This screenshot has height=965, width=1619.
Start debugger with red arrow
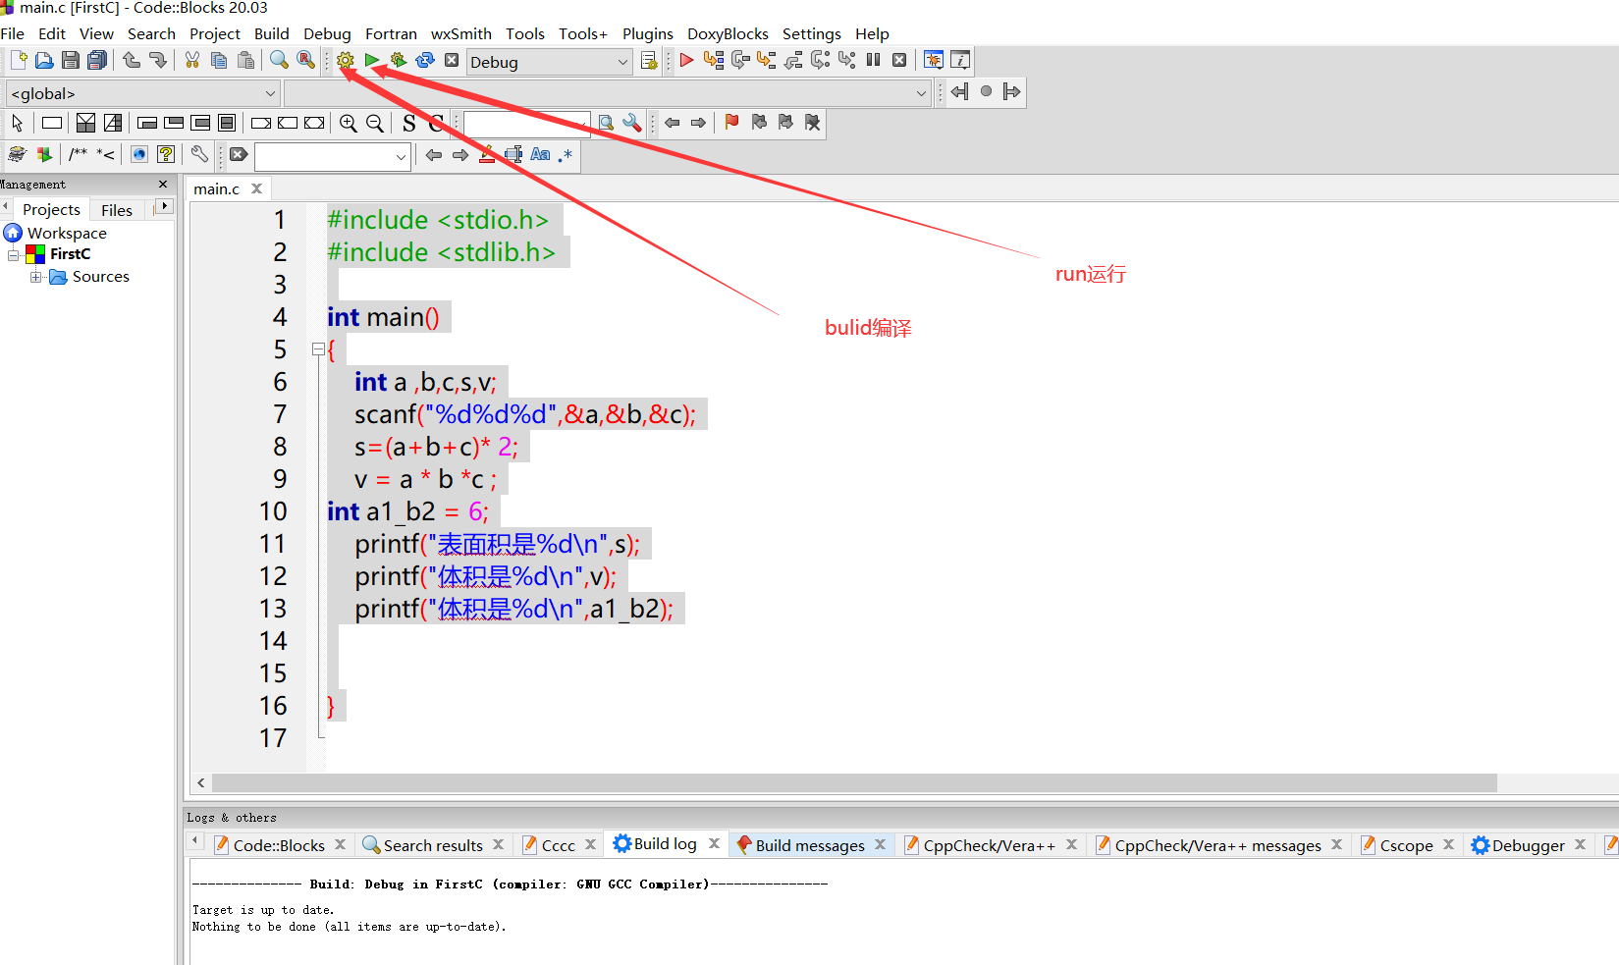(x=687, y=61)
